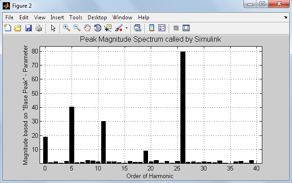The width and height of the screenshot is (292, 183).
Task: Insert a legend using the toolbar icon
Action: (162, 28)
